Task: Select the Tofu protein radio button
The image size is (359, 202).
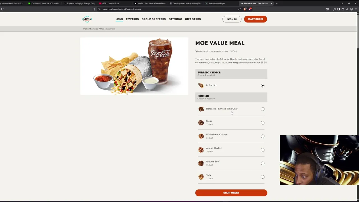Action: point(263,177)
